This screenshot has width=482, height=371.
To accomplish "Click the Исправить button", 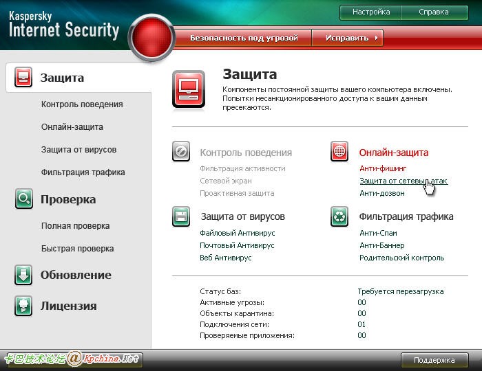I will point(348,38).
